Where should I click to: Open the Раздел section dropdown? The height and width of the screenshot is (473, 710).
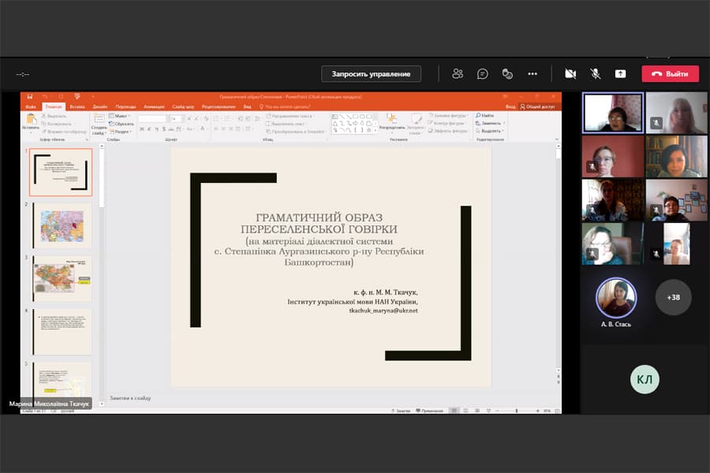point(121,132)
